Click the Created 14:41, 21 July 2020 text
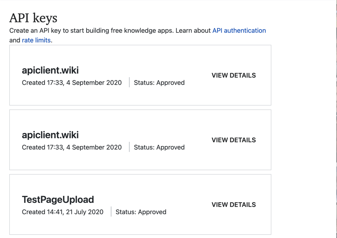Screen dimensions: 337x238 coord(63,212)
